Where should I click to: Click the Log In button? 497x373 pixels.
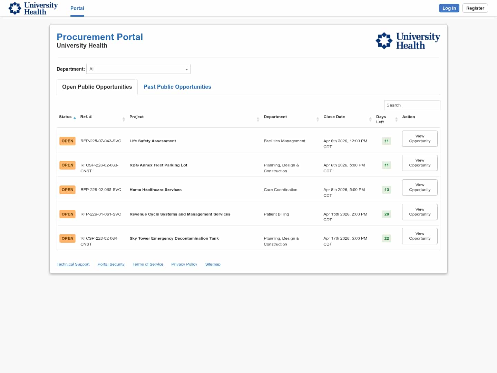(449, 8)
